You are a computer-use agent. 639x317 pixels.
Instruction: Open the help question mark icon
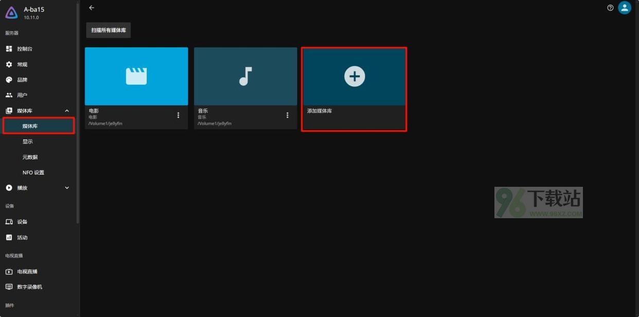(610, 8)
